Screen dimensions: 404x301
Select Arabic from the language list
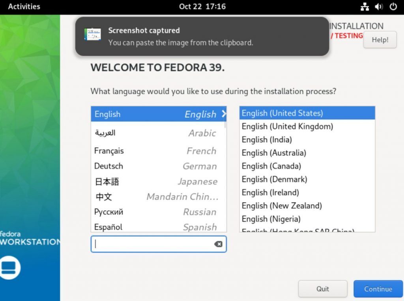coord(158,133)
